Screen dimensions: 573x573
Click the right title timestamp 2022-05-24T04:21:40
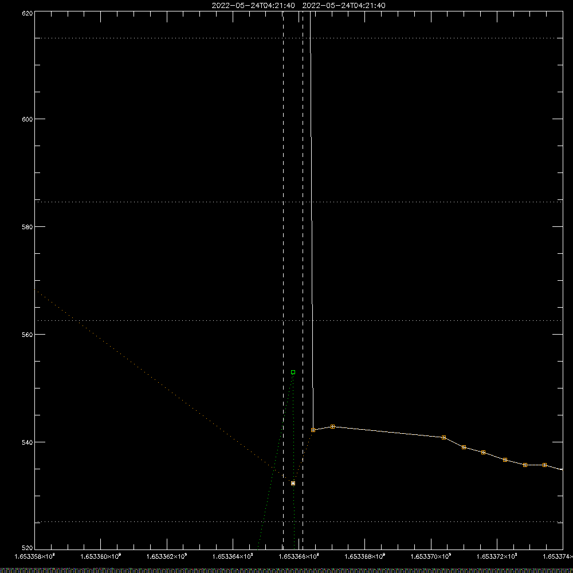pyautogui.click(x=344, y=6)
